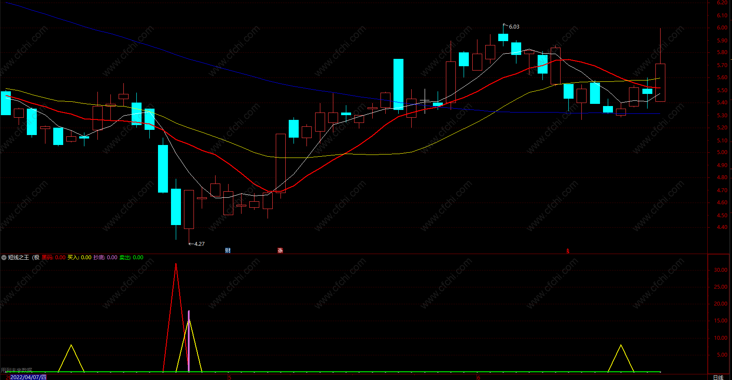732x380 pixels.
Task: Click the red 涨 marker icon
Action: 280,251
